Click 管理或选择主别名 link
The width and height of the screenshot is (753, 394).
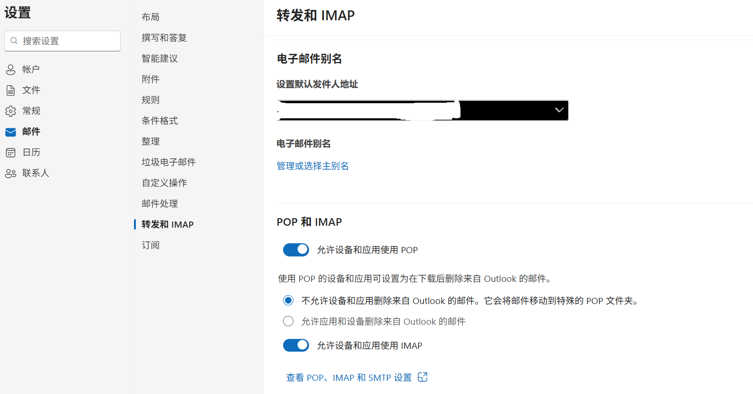[312, 166]
